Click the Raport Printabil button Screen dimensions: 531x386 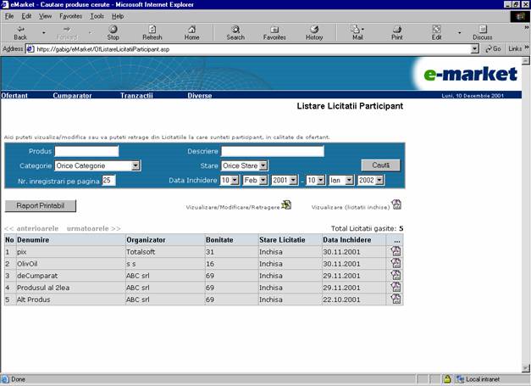pyautogui.click(x=40, y=205)
